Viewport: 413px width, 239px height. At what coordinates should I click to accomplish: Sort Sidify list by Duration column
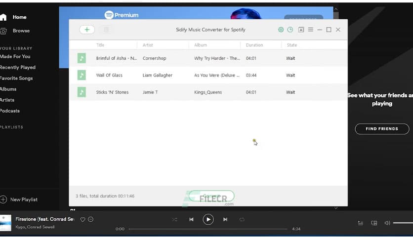point(254,45)
